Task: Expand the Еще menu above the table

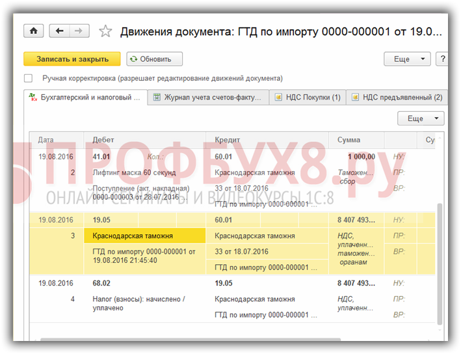Action: pos(421,118)
